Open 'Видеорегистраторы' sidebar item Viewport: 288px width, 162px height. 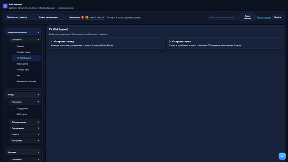[27, 81]
